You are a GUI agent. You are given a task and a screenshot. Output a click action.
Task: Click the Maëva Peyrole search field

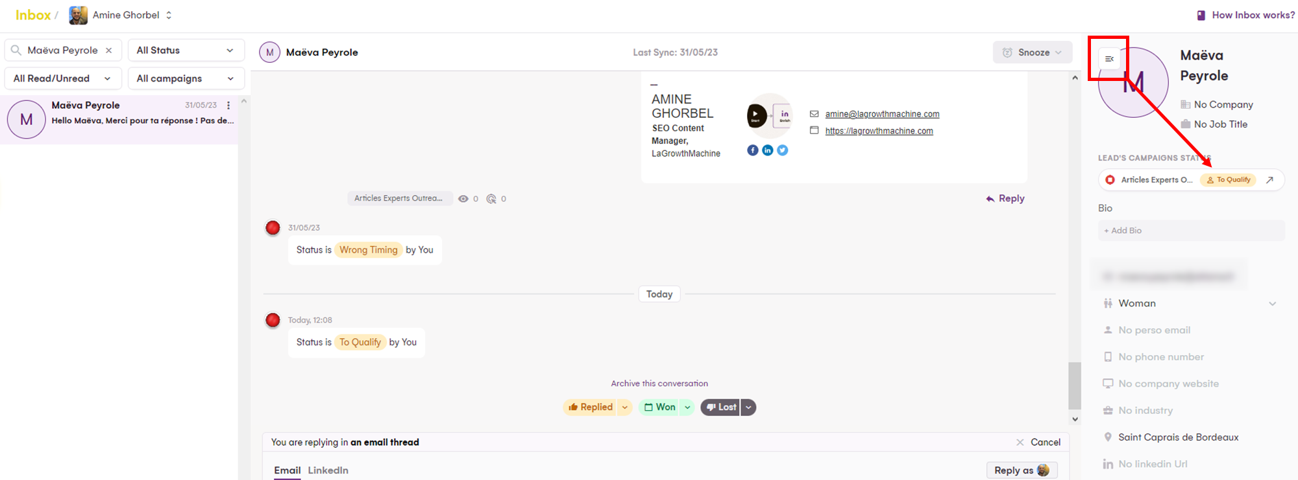63,51
